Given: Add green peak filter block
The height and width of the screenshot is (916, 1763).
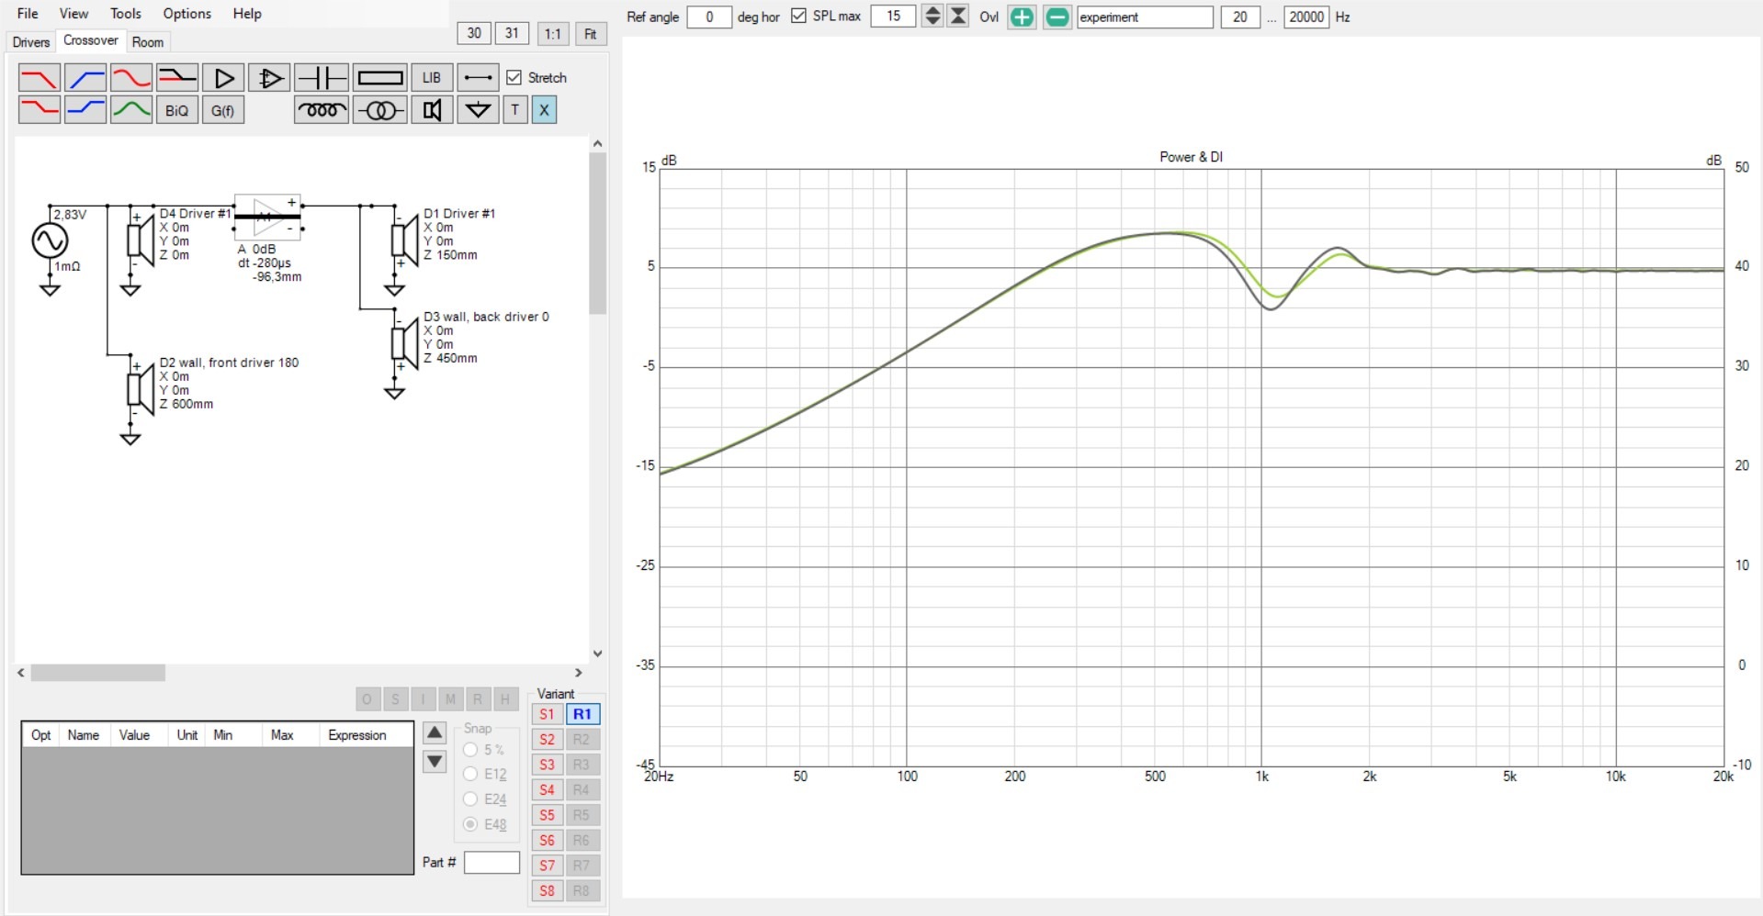Looking at the screenshot, I should [x=131, y=110].
